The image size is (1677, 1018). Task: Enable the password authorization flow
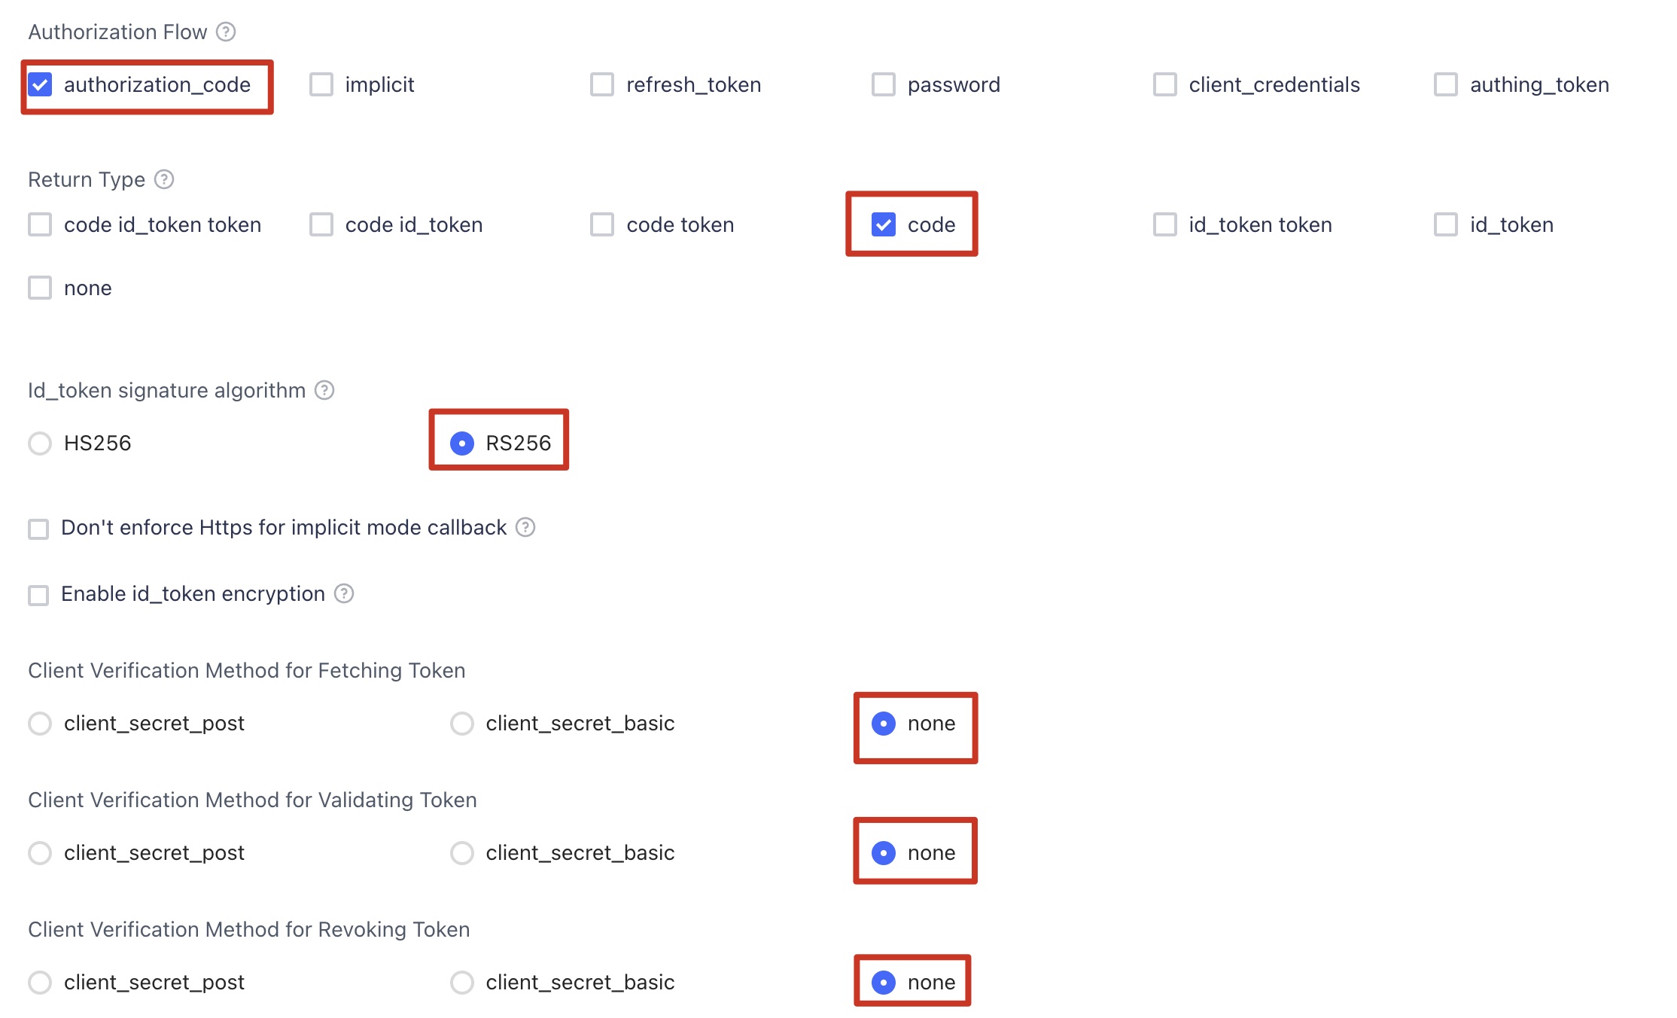click(x=883, y=84)
